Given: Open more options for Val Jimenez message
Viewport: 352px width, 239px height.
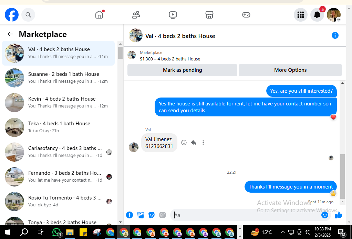Looking at the screenshot, I should pyautogui.click(x=203, y=143).
